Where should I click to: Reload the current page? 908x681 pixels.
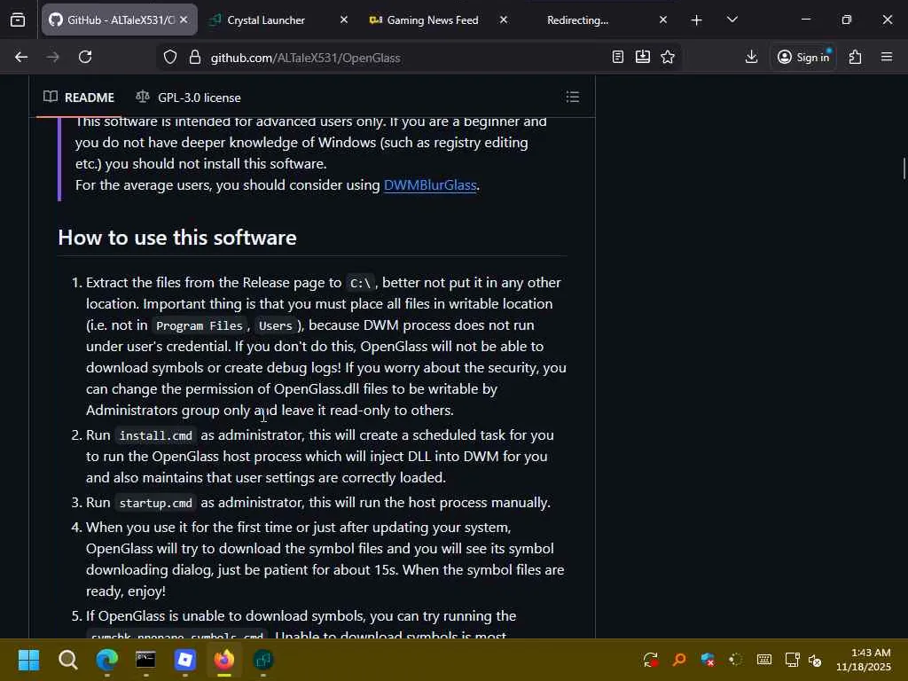(85, 57)
